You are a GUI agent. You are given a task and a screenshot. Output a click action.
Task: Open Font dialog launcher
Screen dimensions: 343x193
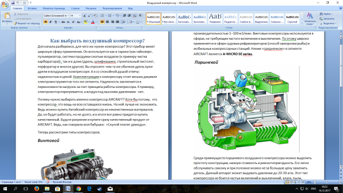(96, 28)
